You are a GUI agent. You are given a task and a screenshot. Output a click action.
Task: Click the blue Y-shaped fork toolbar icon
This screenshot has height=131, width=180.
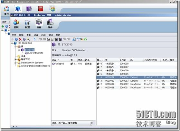pyautogui.click(x=78, y=39)
